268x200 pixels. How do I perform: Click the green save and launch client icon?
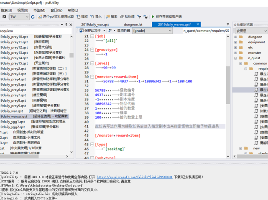(x=153, y=17)
